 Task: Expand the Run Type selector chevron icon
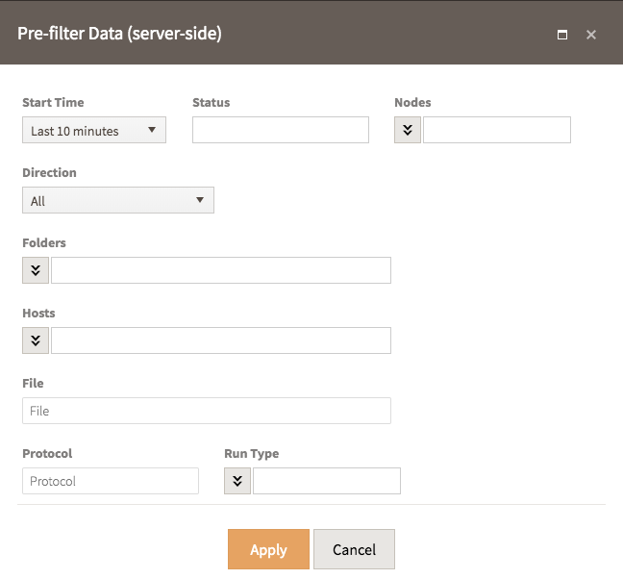(237, 481)
